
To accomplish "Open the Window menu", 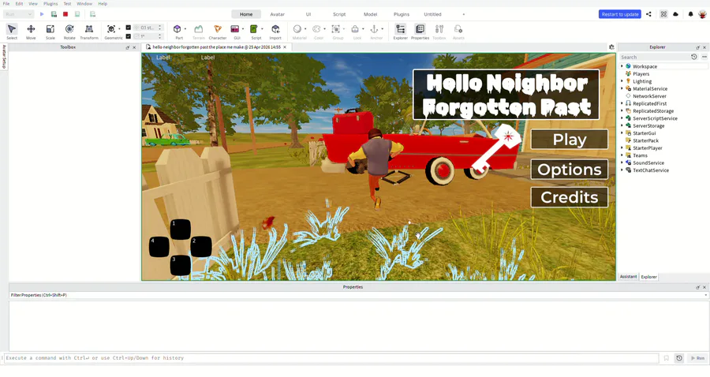I will tap(84, 4).
